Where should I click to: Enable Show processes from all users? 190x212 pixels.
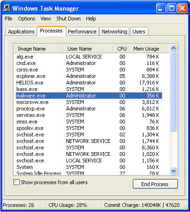[16, 182]
